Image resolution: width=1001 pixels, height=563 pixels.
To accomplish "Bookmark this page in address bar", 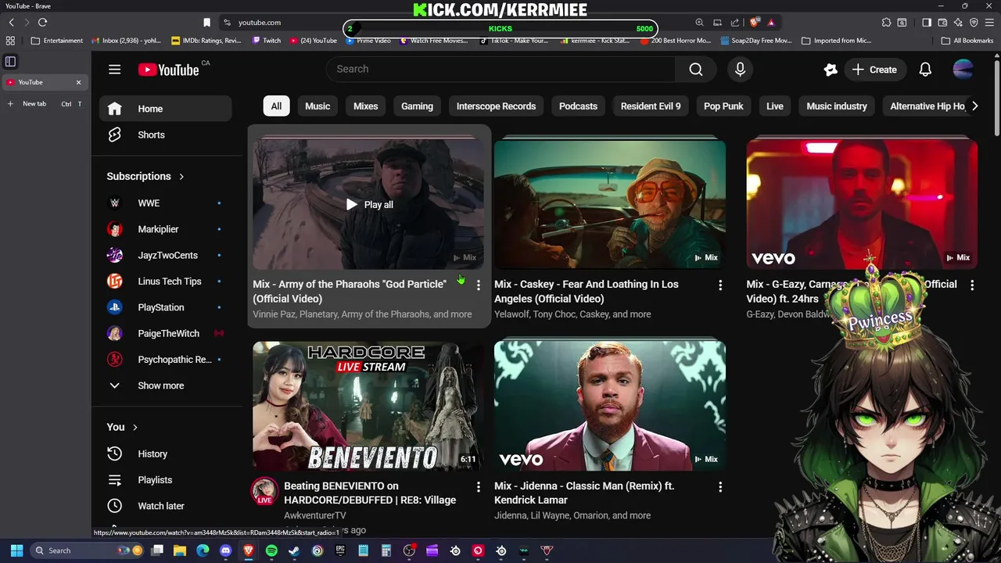I will coord(206,23).
